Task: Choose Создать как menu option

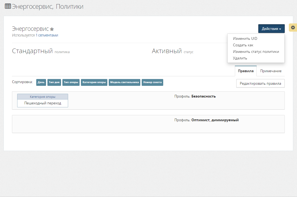Action: pyautogui.click(x=243, y=45)
